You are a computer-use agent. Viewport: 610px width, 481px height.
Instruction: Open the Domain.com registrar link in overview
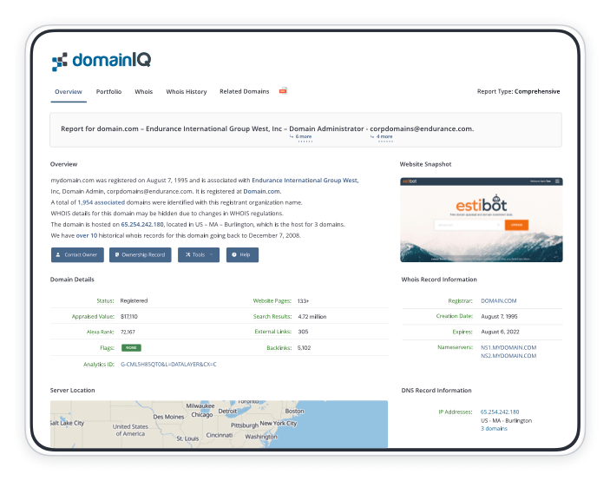261,192
